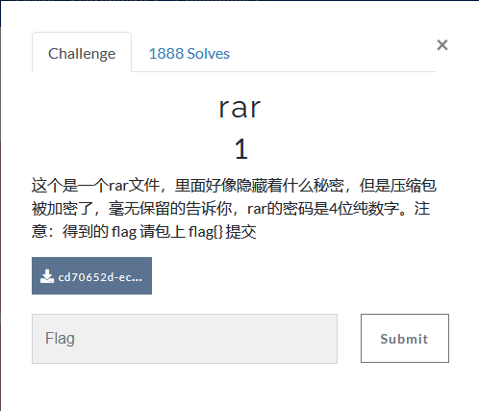Focus the Flag input field
Image resolution: width=479 pixels, height=411 pixels.
click(185, 339)
